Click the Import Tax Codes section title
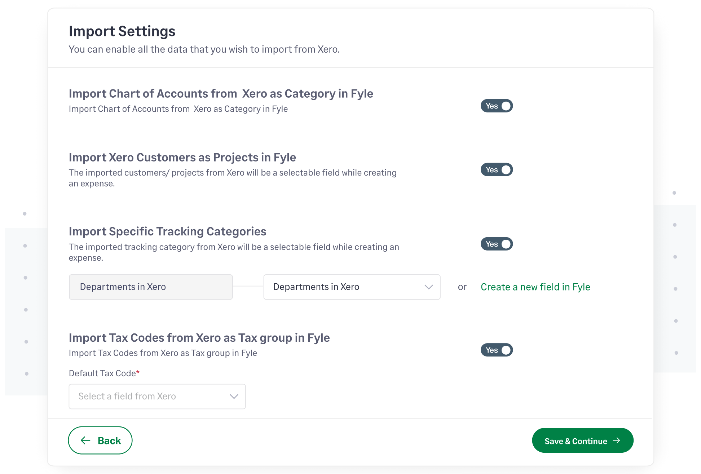This screenshot has width=701, height=474. 199,338
